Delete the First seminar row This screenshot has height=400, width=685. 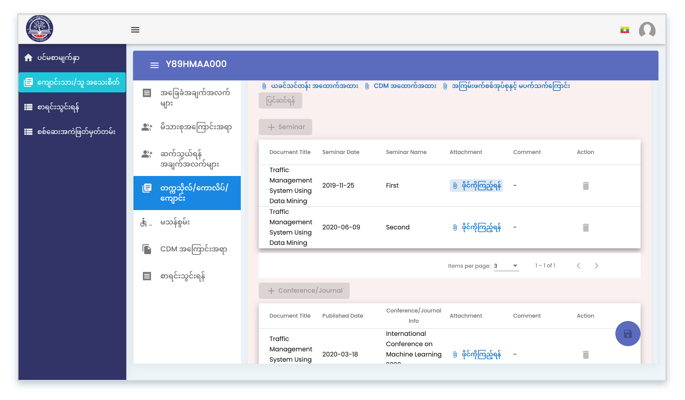coord(586,186)
